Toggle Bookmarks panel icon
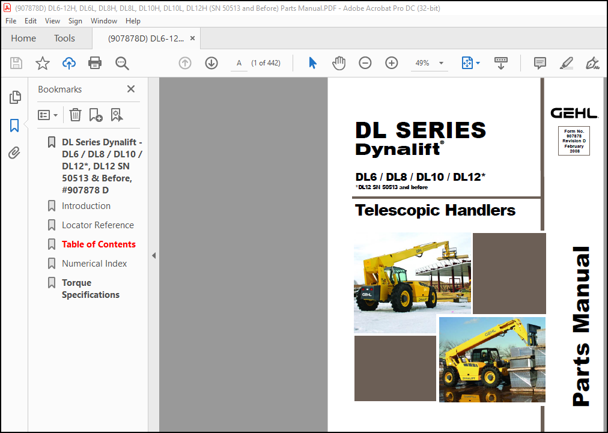The width and height of the screenshot is (608, 433). pos(14,125)
